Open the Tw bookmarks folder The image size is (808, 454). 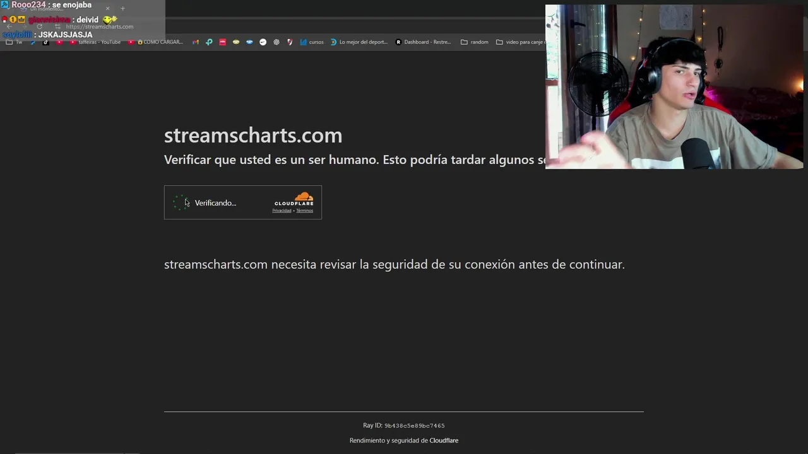[x=14, y=42]
